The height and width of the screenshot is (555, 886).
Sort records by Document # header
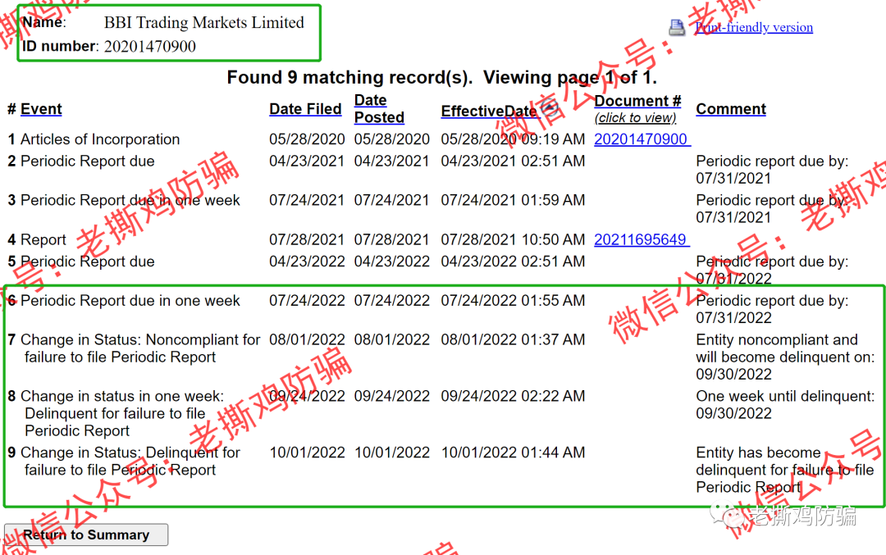point(637,101)
